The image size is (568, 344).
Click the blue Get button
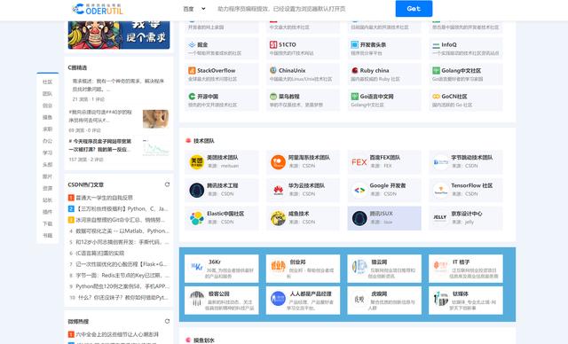point(414,9)
